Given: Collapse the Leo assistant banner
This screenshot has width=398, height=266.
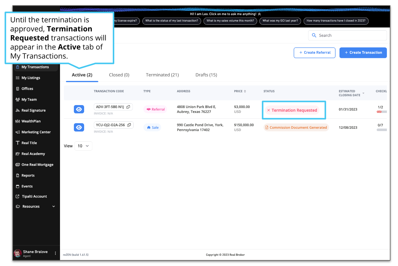Looking at the screenshot, I should 259,14.
